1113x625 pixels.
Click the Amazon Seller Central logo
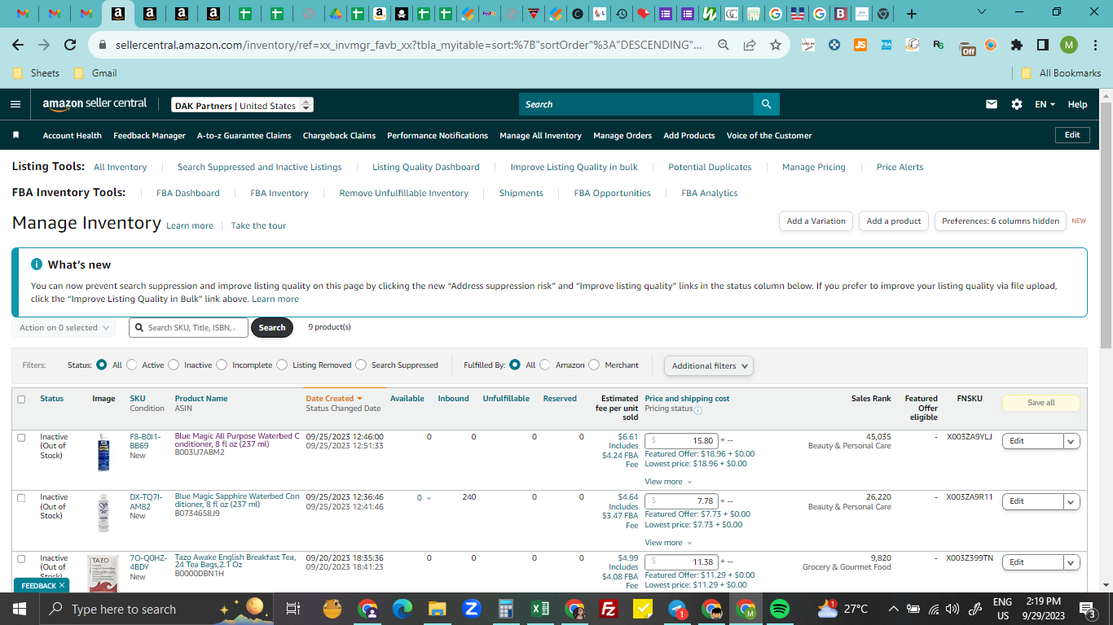pos(95,104)
